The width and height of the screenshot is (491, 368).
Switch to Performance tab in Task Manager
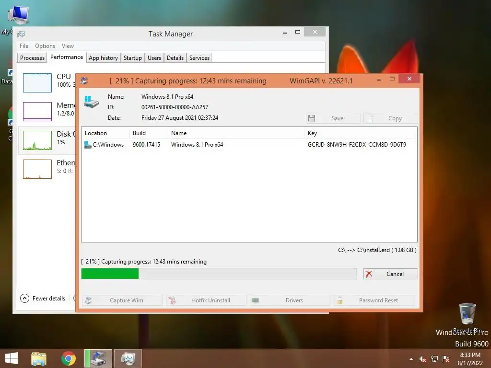[67, 57]
